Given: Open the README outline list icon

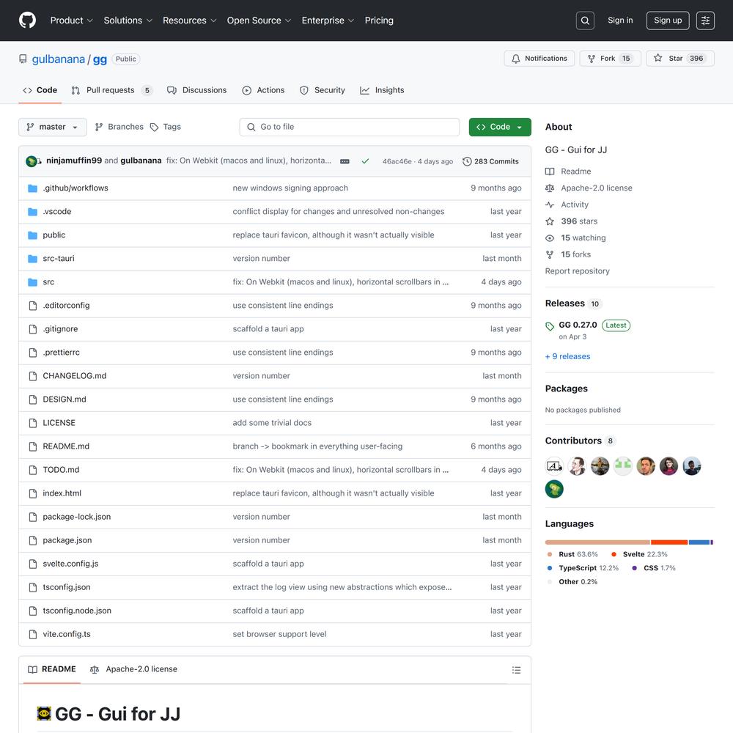Looking at the screenshot, I should click(x=516, y=670).
